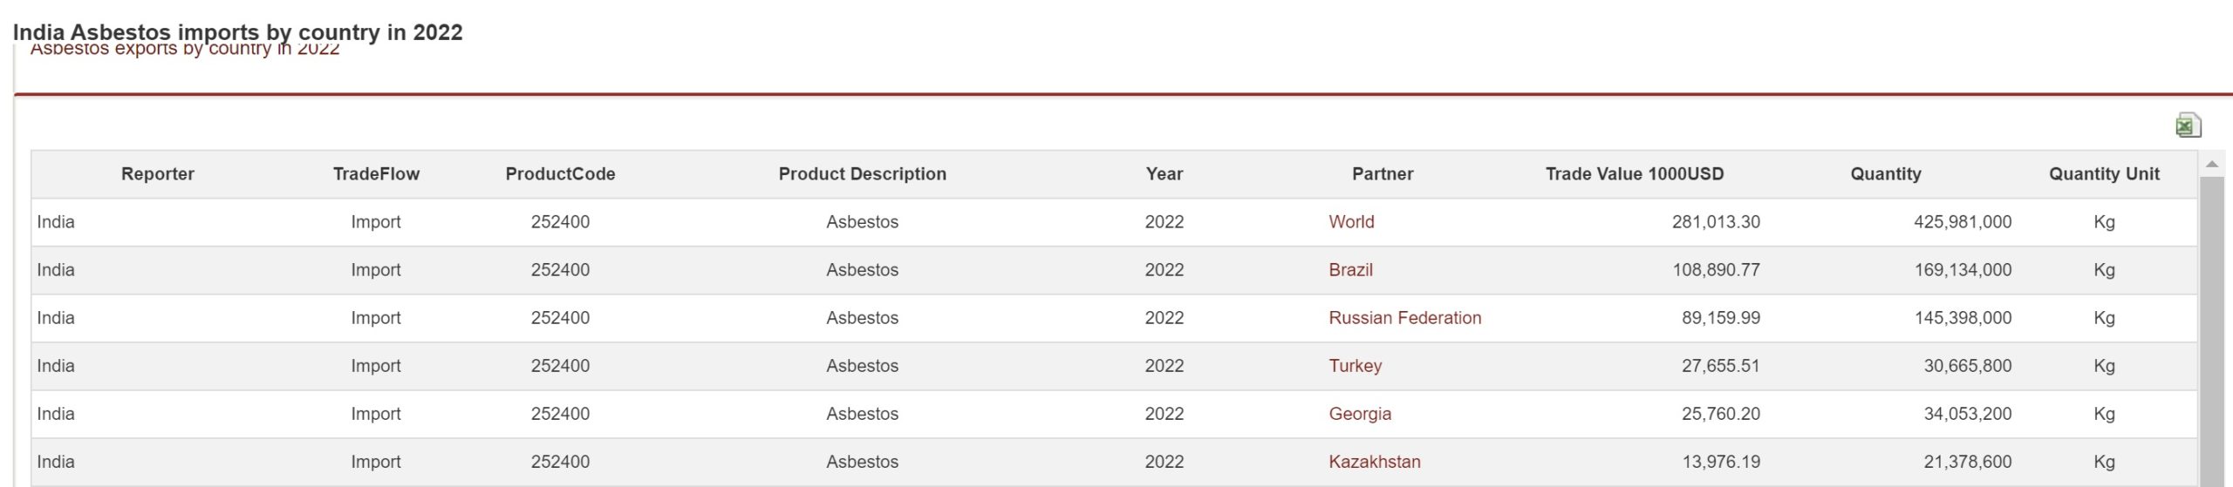Select the World quantity 425,981,000 cell
The height and width of the screenshot is (487, 2233).
(x=1963, y=222)
